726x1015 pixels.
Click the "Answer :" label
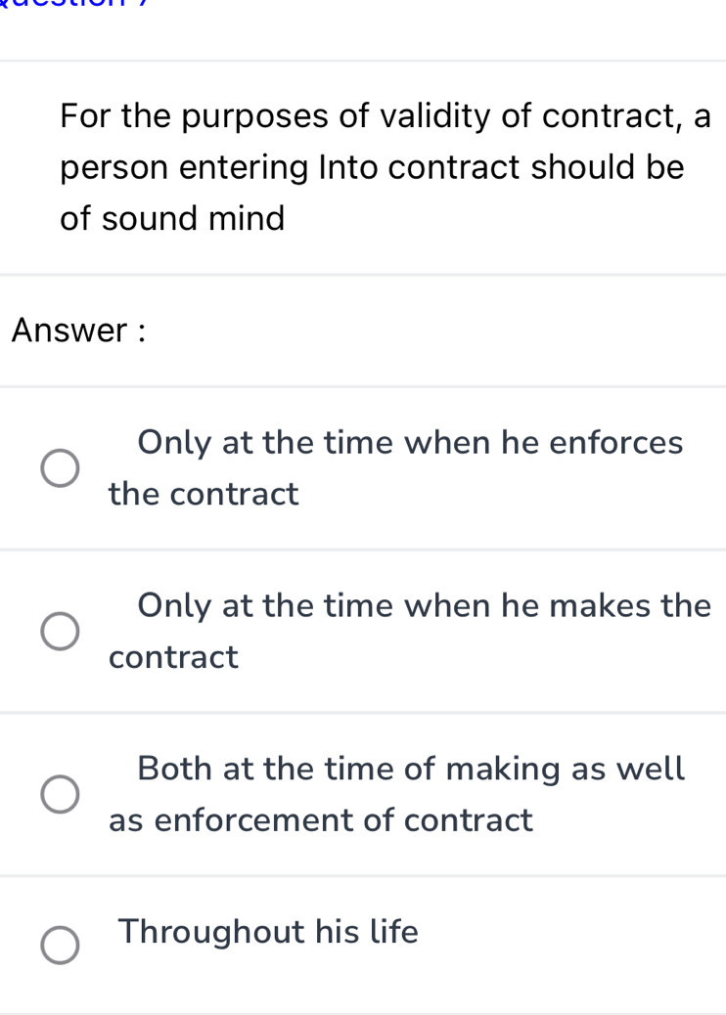(x=78, y=331)
